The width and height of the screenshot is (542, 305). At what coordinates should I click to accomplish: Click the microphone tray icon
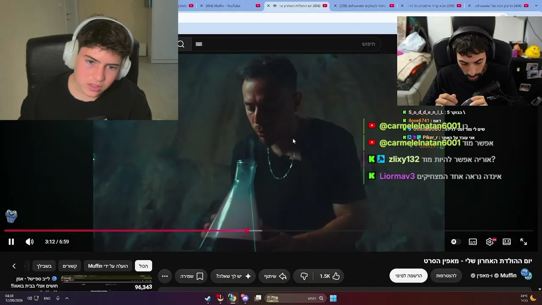point(58,298)
